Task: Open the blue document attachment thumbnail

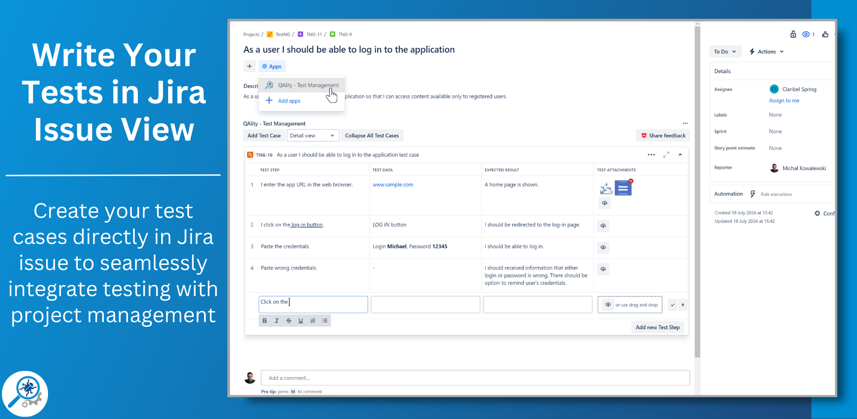Action: (623, 189)
